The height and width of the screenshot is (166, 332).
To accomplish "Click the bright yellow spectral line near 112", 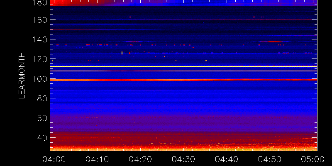I will 183,66.
